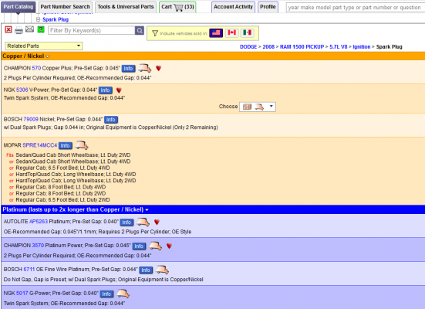Screen dimensions: 425x309
Task: Go to 2008 in the breadcrumb
Action: [x=268, y=46]
